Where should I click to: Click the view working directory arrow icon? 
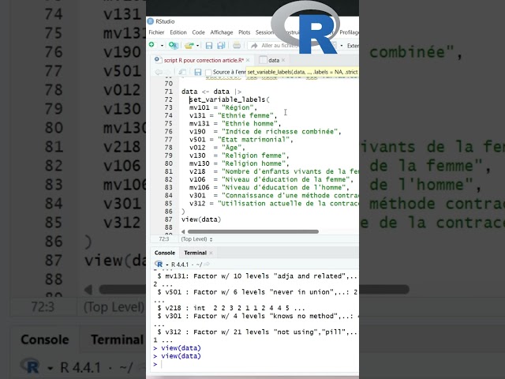(x=207, y=265)
